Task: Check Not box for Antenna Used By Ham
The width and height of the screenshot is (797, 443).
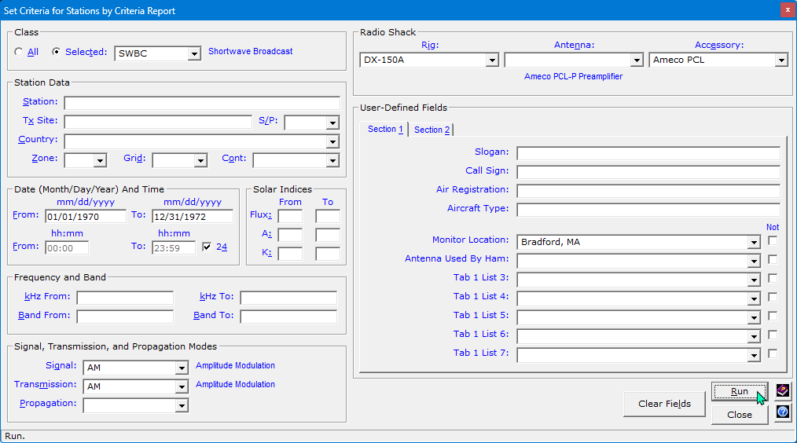Action: [x=773, y=259]
